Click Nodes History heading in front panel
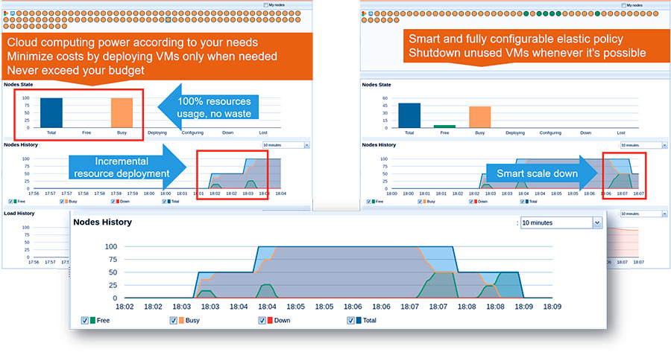This screenshot has height=352, width=671. click(103, 222)
